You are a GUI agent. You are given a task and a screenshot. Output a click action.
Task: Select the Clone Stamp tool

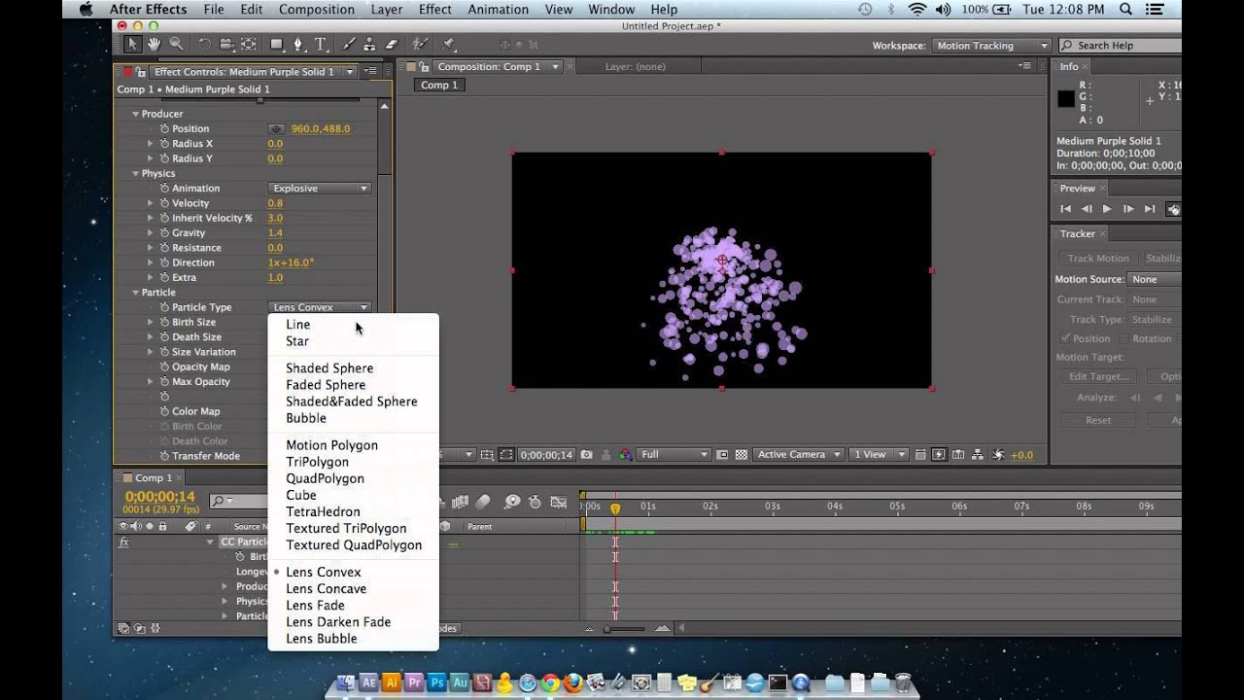pos(369,45)
